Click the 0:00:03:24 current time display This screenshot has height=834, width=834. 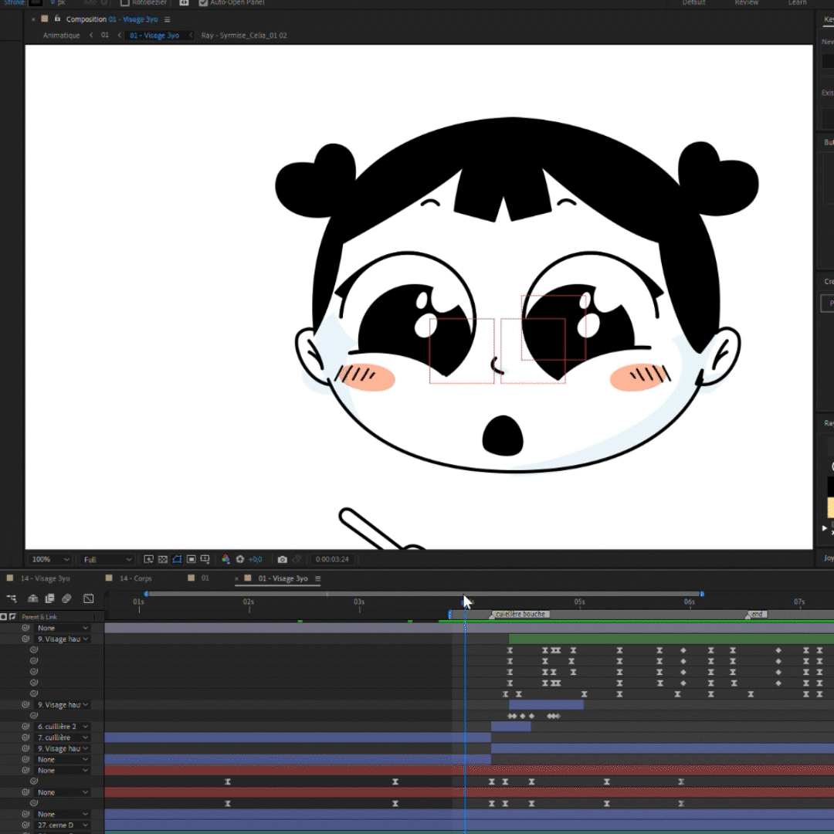point(332,559)
